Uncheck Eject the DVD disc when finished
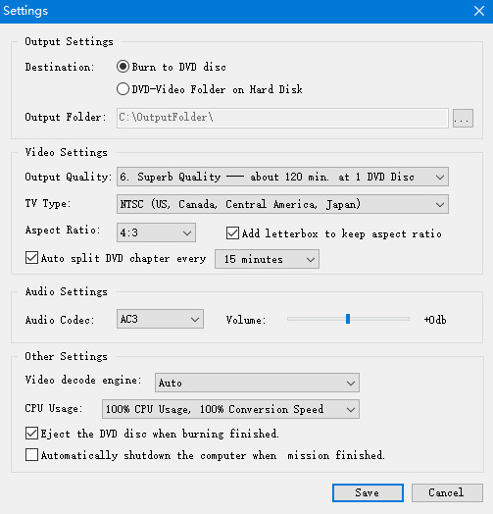Image resolution: width=493 pixels, height=514 pixels. (31, 434)
